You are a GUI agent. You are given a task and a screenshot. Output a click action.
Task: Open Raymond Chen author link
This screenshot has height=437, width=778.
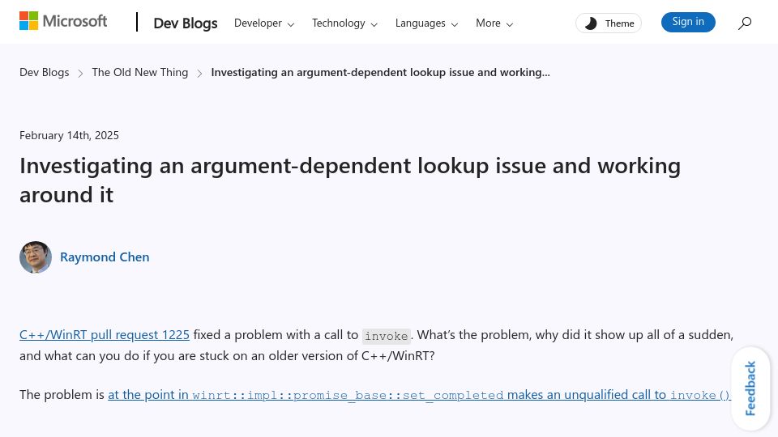105,257
